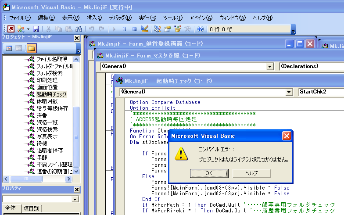Open the Object Browser toolbar icon
The height and width of the screenshot is (215, 344).
[178, 29]
